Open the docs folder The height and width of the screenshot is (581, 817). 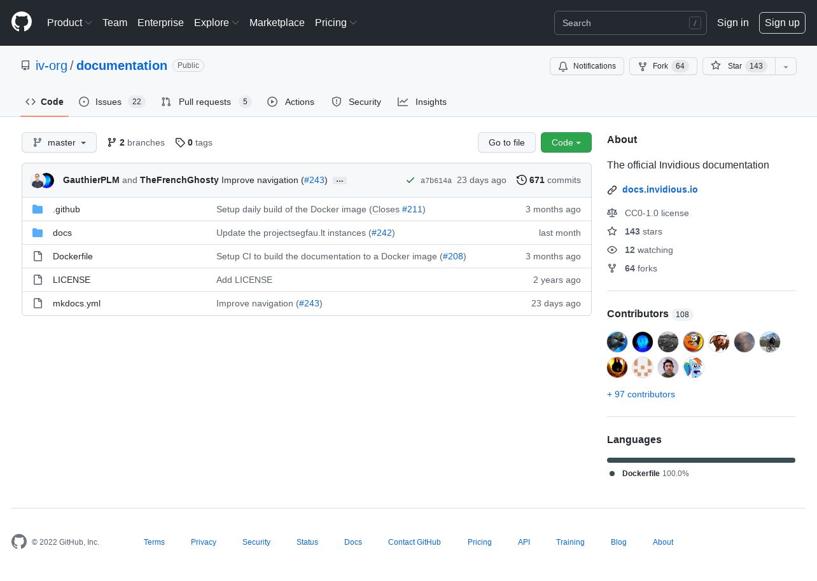coord(62,233)
